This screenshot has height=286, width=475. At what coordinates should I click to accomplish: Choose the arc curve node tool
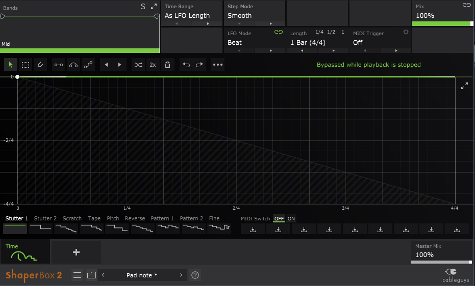coord(73,65)
